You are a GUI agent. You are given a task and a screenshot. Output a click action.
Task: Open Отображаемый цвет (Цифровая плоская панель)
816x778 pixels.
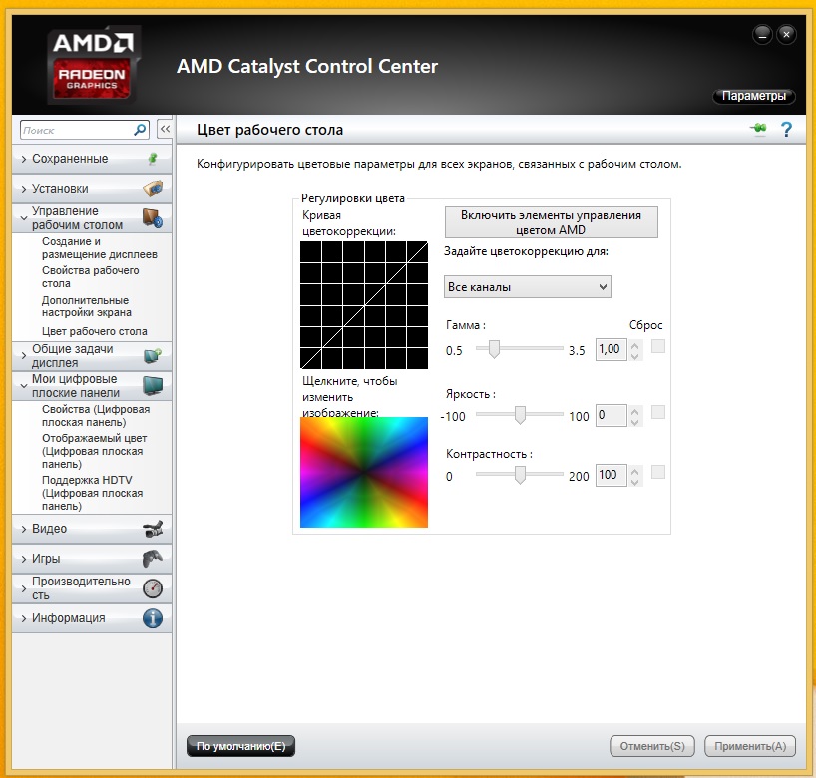coord(94,451)
